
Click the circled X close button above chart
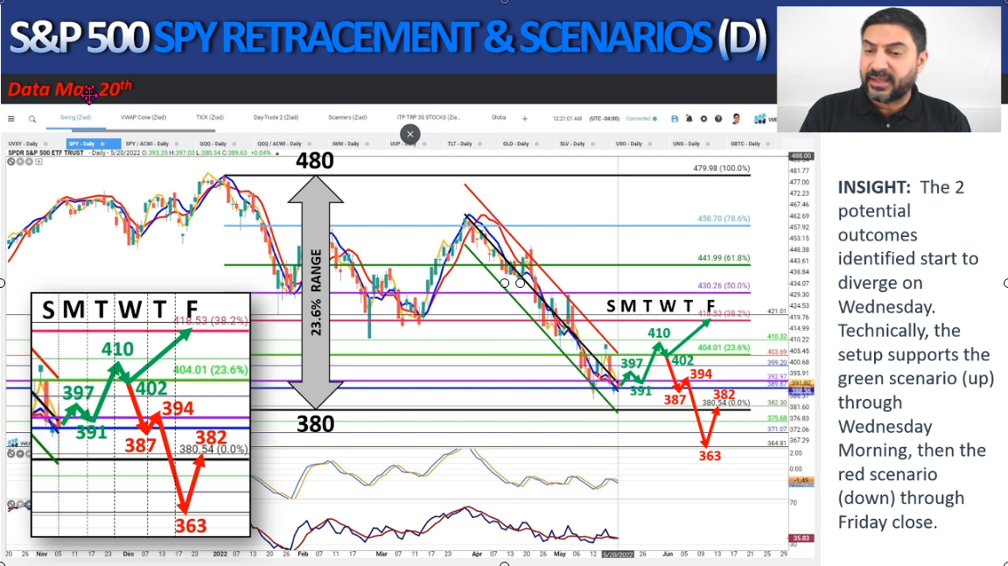tap(410, 134)
